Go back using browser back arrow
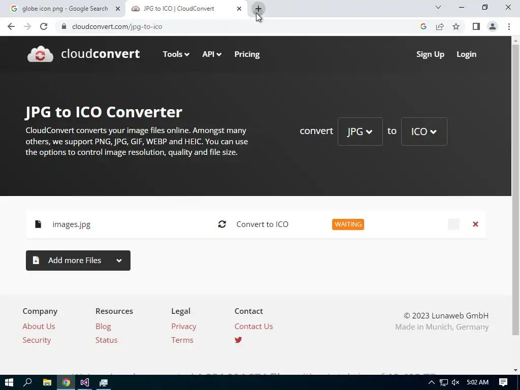Screen dimensions: 520x390 click(11, 26)
